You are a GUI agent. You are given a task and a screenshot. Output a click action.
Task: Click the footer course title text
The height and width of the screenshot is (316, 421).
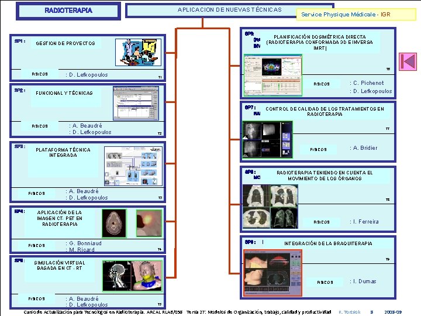pos(177,312)
